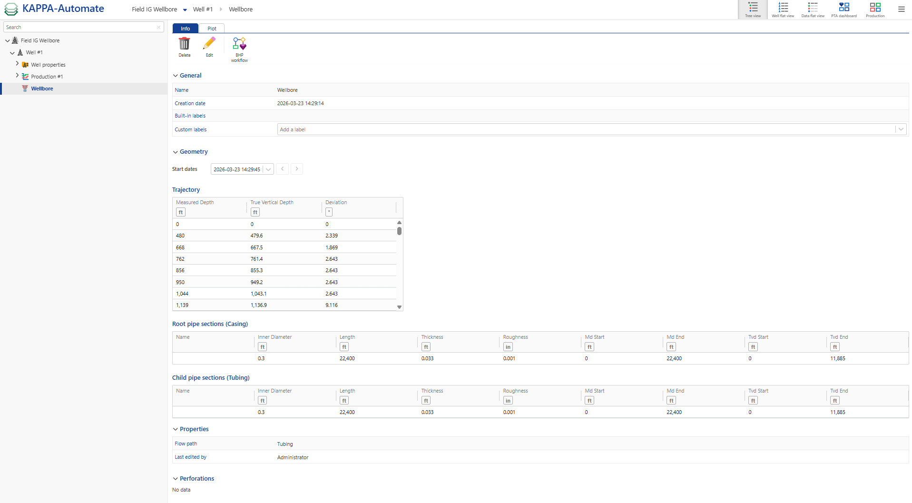The height and width of the screenshot is (503, 912).
Task: Launch the BHP workflow icon
Action: pos(239,44)
